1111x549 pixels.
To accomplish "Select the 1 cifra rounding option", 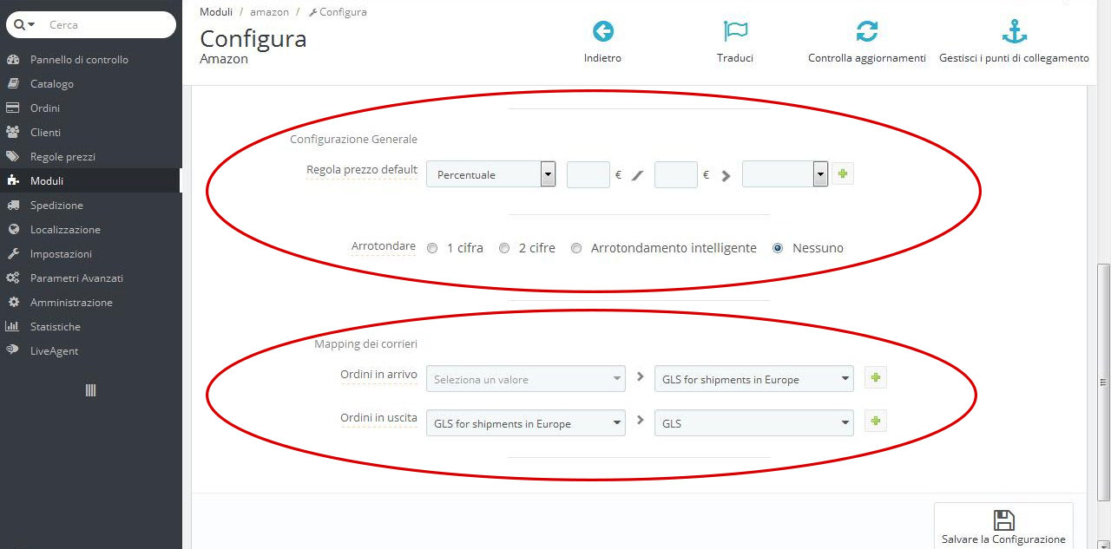I will (432, 248).
